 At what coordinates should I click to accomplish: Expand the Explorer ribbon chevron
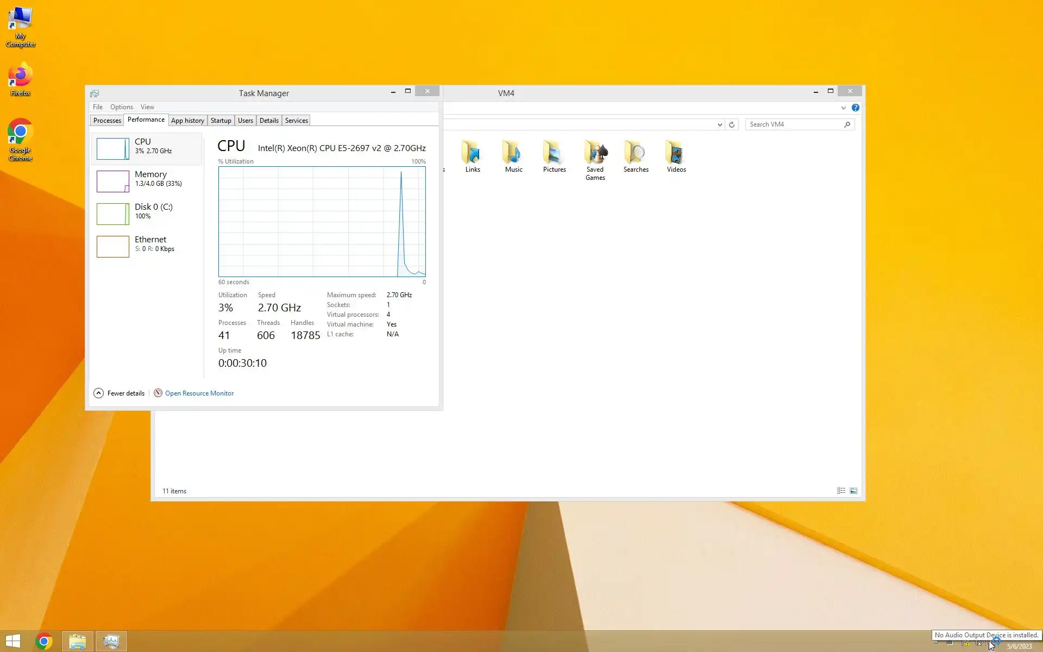[843, 108]
